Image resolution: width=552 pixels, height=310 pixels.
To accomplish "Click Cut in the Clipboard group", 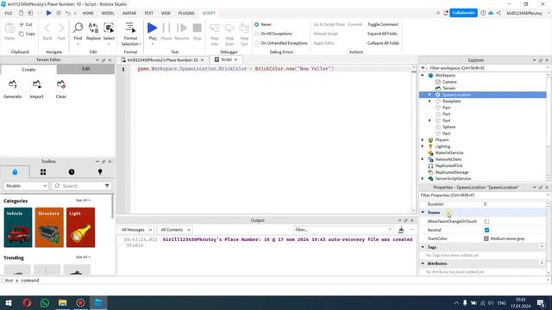I will pyautogui.click(x=26, y=25).
